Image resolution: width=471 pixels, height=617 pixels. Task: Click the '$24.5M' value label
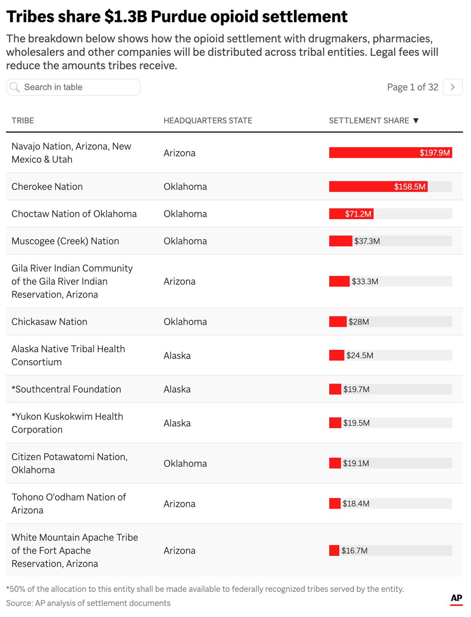pos(360,355)
